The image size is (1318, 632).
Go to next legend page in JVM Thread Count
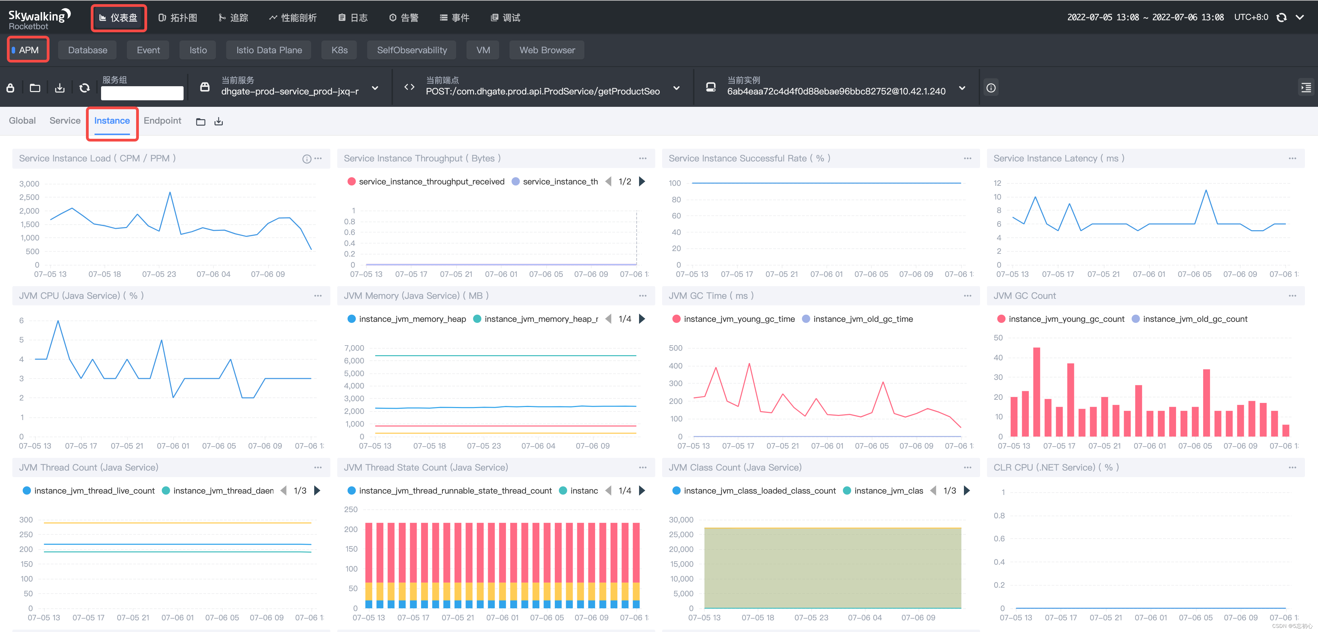click(x=317, y=491)
